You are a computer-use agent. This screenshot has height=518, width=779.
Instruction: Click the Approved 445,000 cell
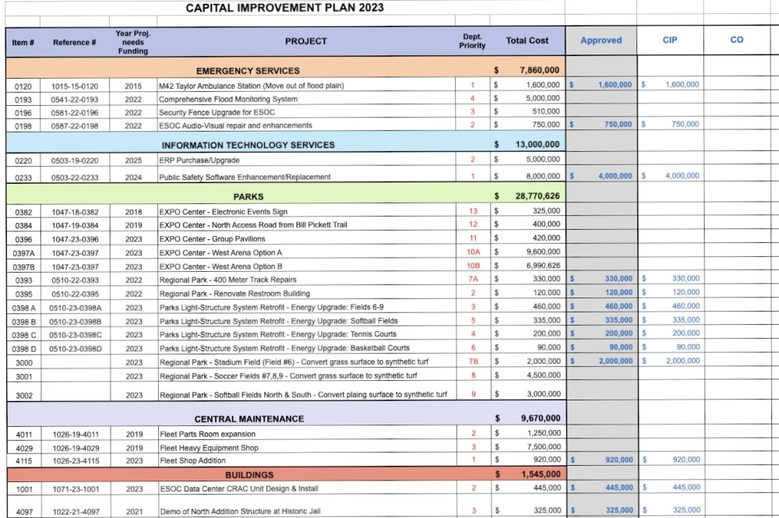click(x=602, y=487)
